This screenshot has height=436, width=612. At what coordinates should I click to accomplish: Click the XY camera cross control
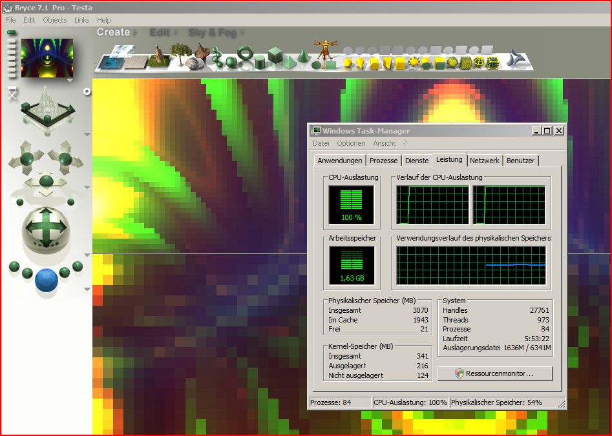point(26,158)
